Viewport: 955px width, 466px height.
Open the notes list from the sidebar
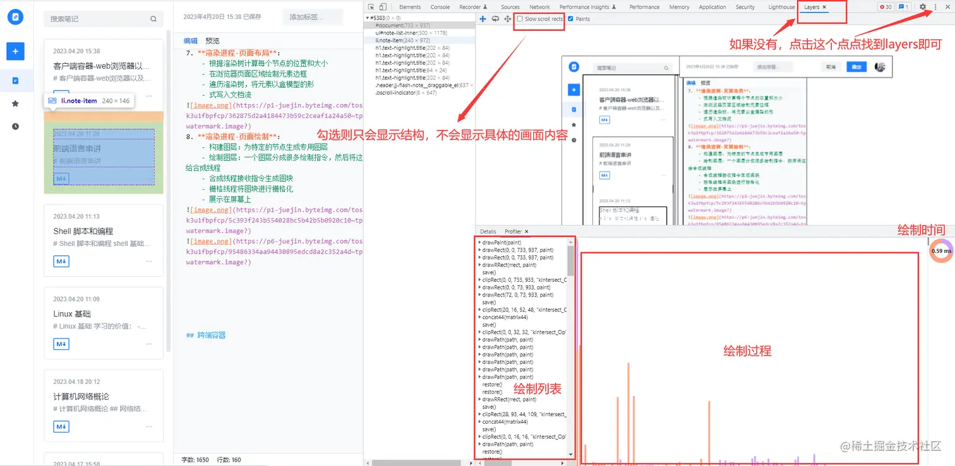(15, 81)
